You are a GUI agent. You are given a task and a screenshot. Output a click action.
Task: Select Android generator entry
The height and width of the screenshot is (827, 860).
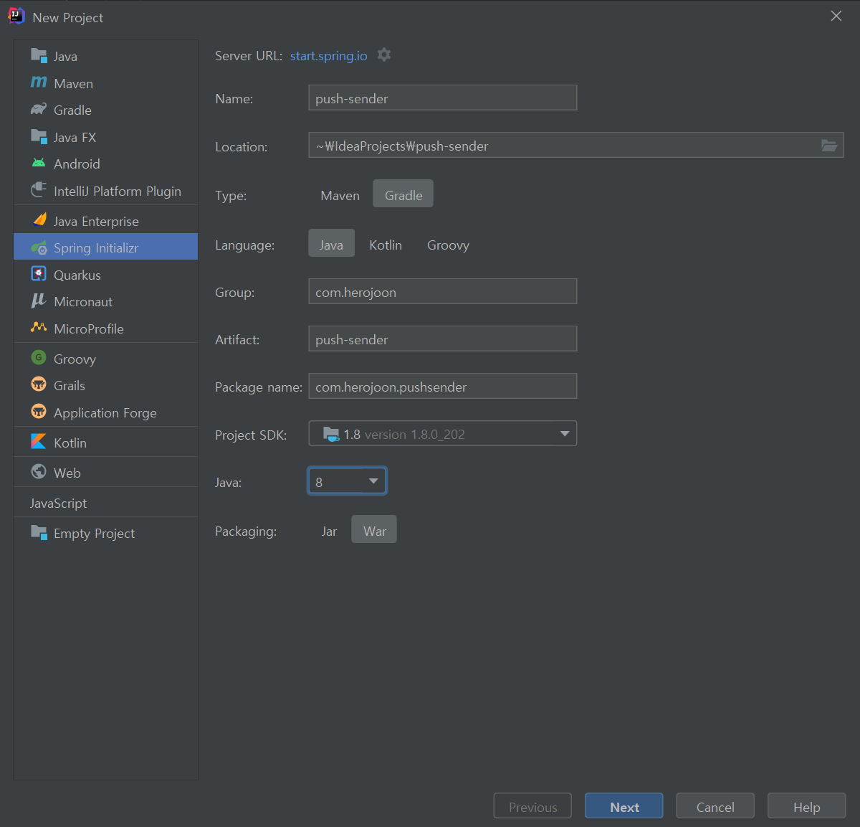[x=105, y=164]
